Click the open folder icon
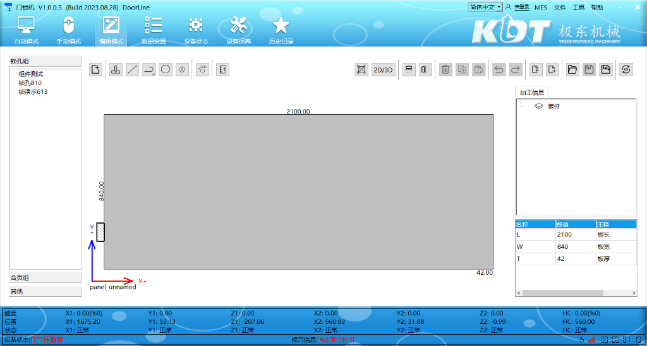Screen dimensions: 647x346 click(572, 70)
